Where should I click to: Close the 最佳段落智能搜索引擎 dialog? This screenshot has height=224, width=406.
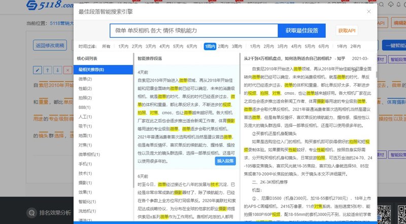369,12
